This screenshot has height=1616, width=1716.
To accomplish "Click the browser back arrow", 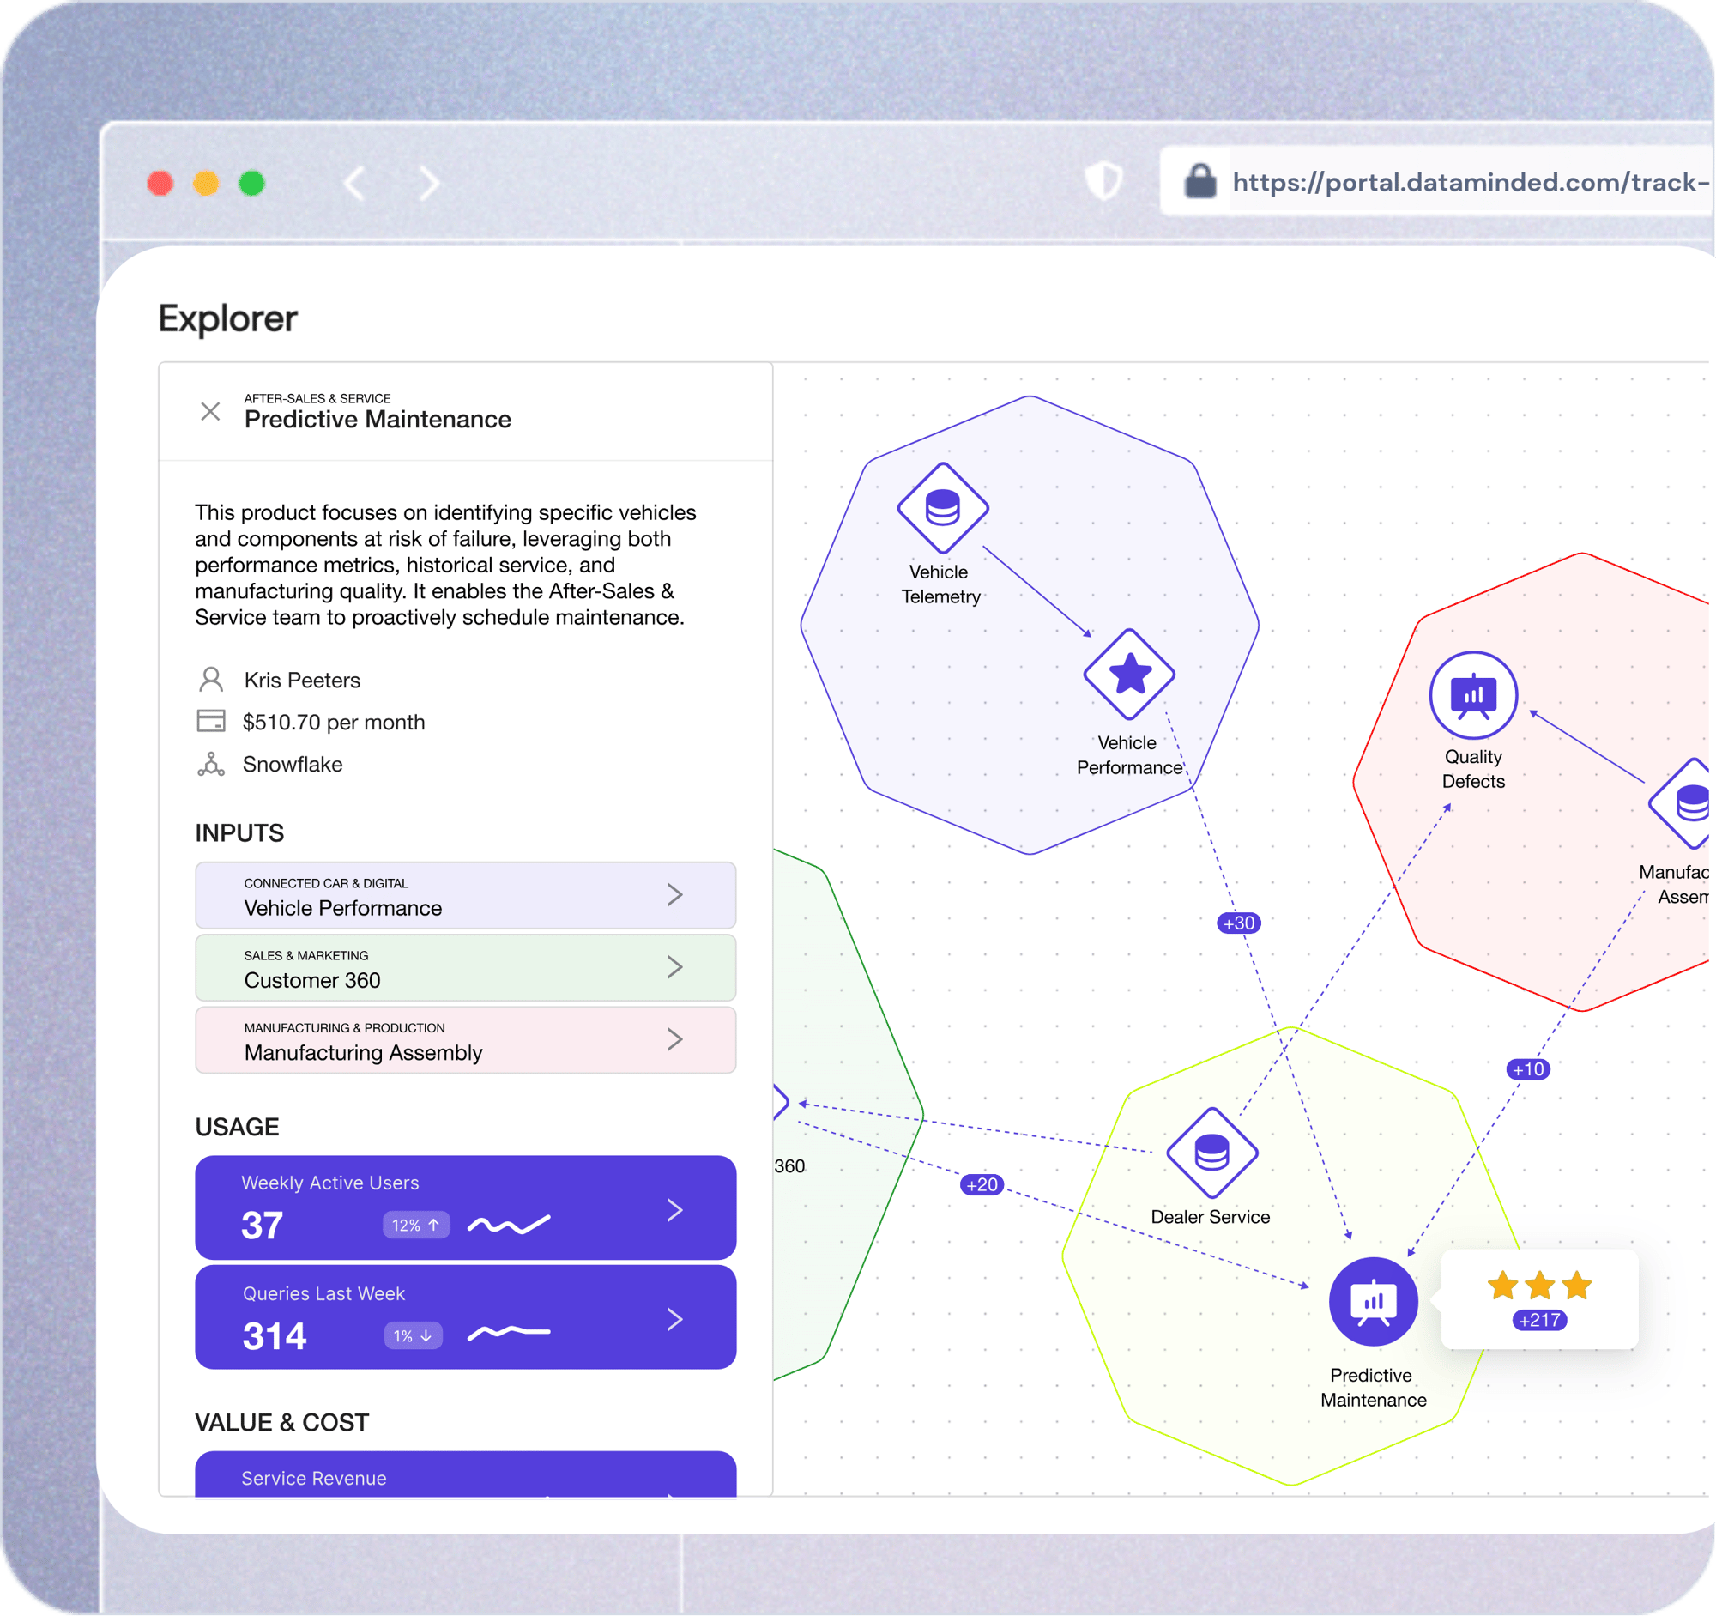I will point(354,183).
